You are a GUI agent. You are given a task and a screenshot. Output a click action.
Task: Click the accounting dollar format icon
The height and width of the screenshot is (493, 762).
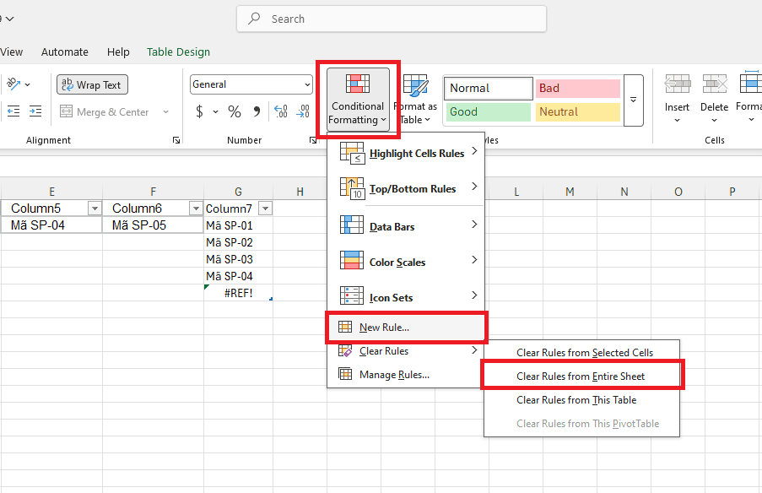pyautogui.click(x=199, y=111)
